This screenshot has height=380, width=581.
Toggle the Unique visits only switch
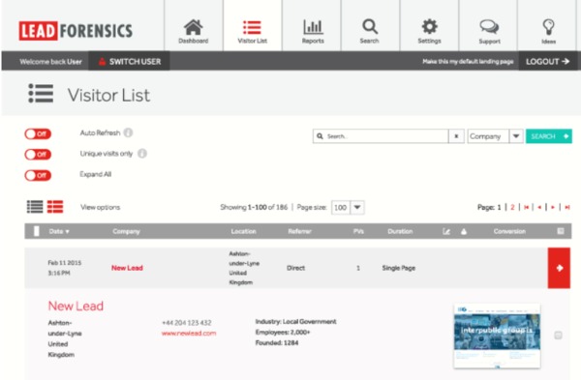(38, 155)
